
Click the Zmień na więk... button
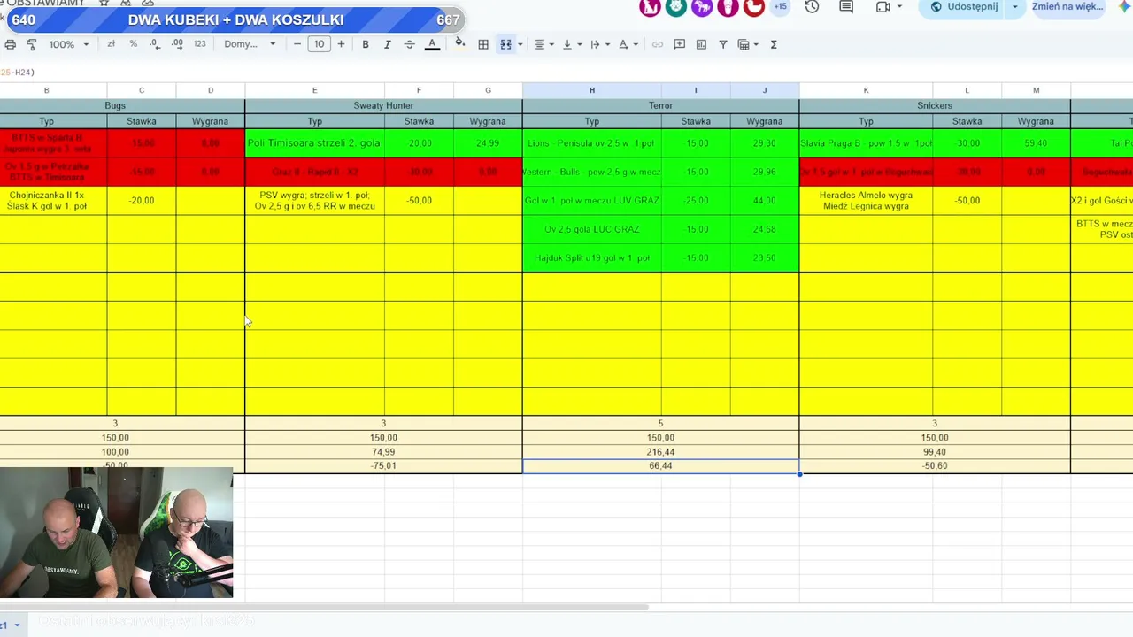click(1067, 7)
